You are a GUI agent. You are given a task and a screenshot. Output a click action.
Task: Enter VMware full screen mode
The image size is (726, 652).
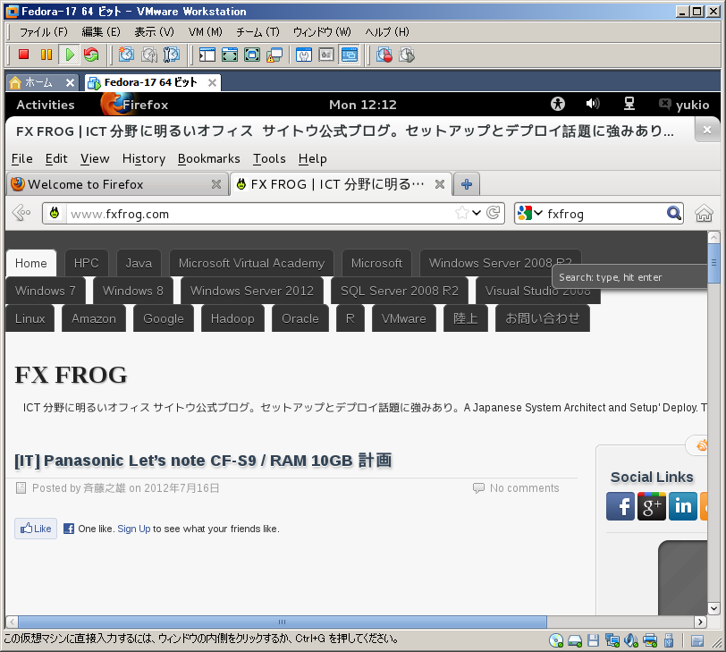[230, 55]
